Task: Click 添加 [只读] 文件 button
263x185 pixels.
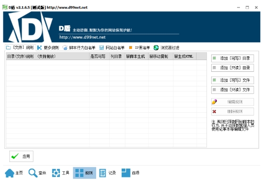Action: coord(232,90)
